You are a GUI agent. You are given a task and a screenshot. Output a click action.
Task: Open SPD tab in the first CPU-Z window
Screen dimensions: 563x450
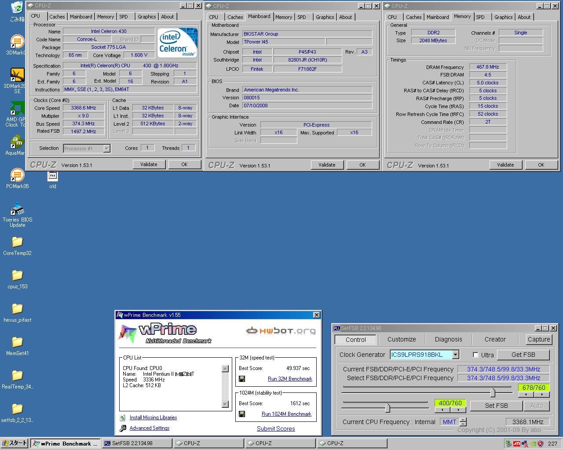click(x=124, y=17)
